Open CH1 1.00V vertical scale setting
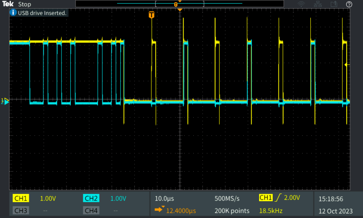The width and height of the screenshot is (363, 218). tap(48, 199)
